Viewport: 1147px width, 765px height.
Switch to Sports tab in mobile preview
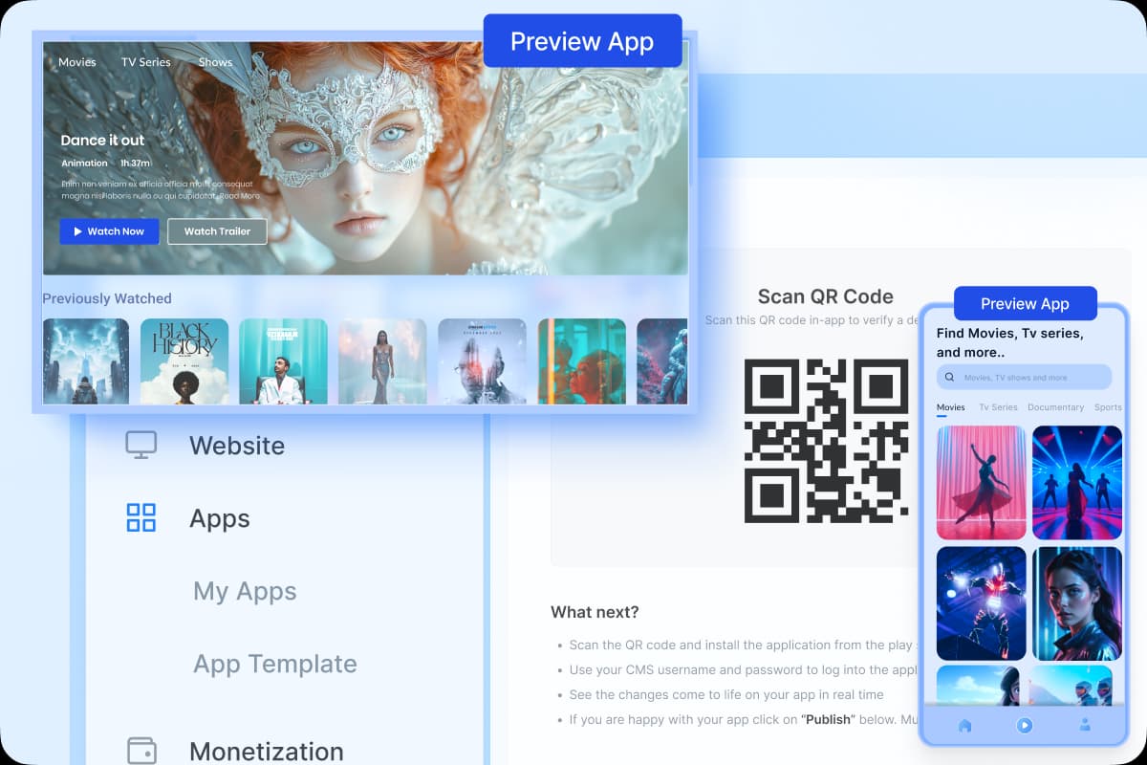(1108, 407)
